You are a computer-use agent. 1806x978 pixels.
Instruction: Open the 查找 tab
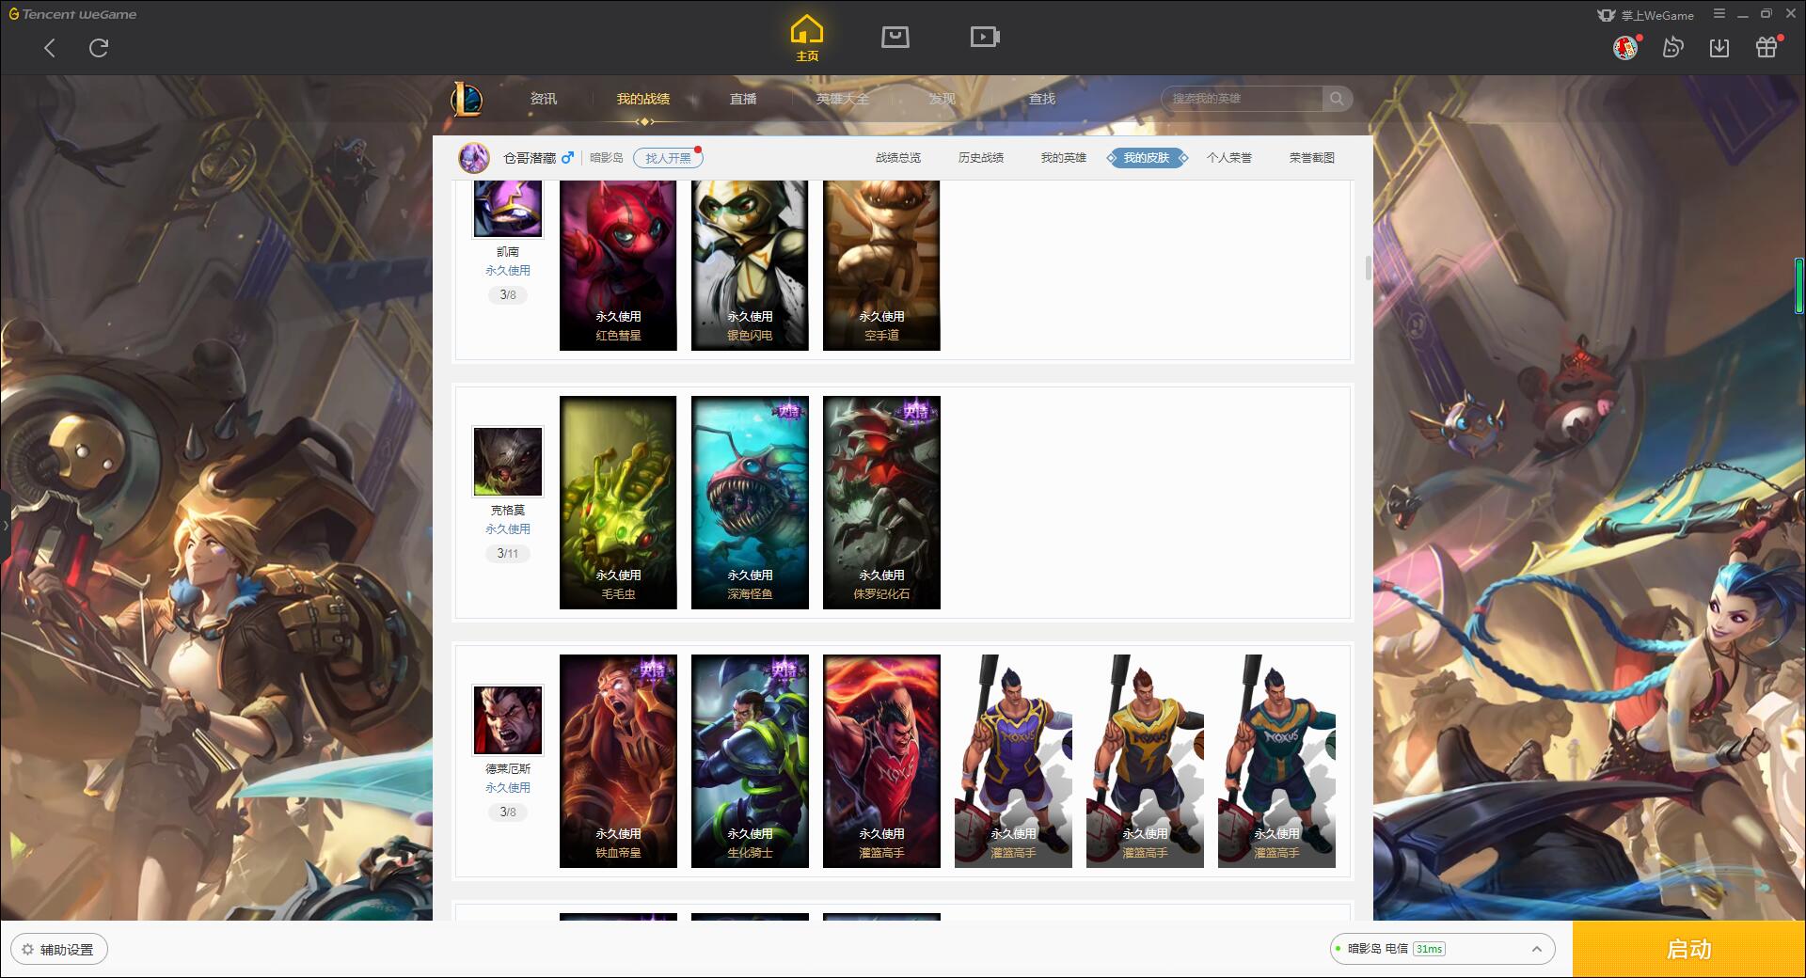pyautogui.click(x=1042, y=99)
